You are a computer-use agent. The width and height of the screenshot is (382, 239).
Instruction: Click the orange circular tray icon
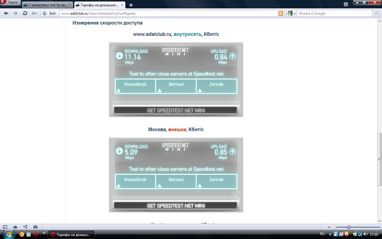[x=346, y=234]
